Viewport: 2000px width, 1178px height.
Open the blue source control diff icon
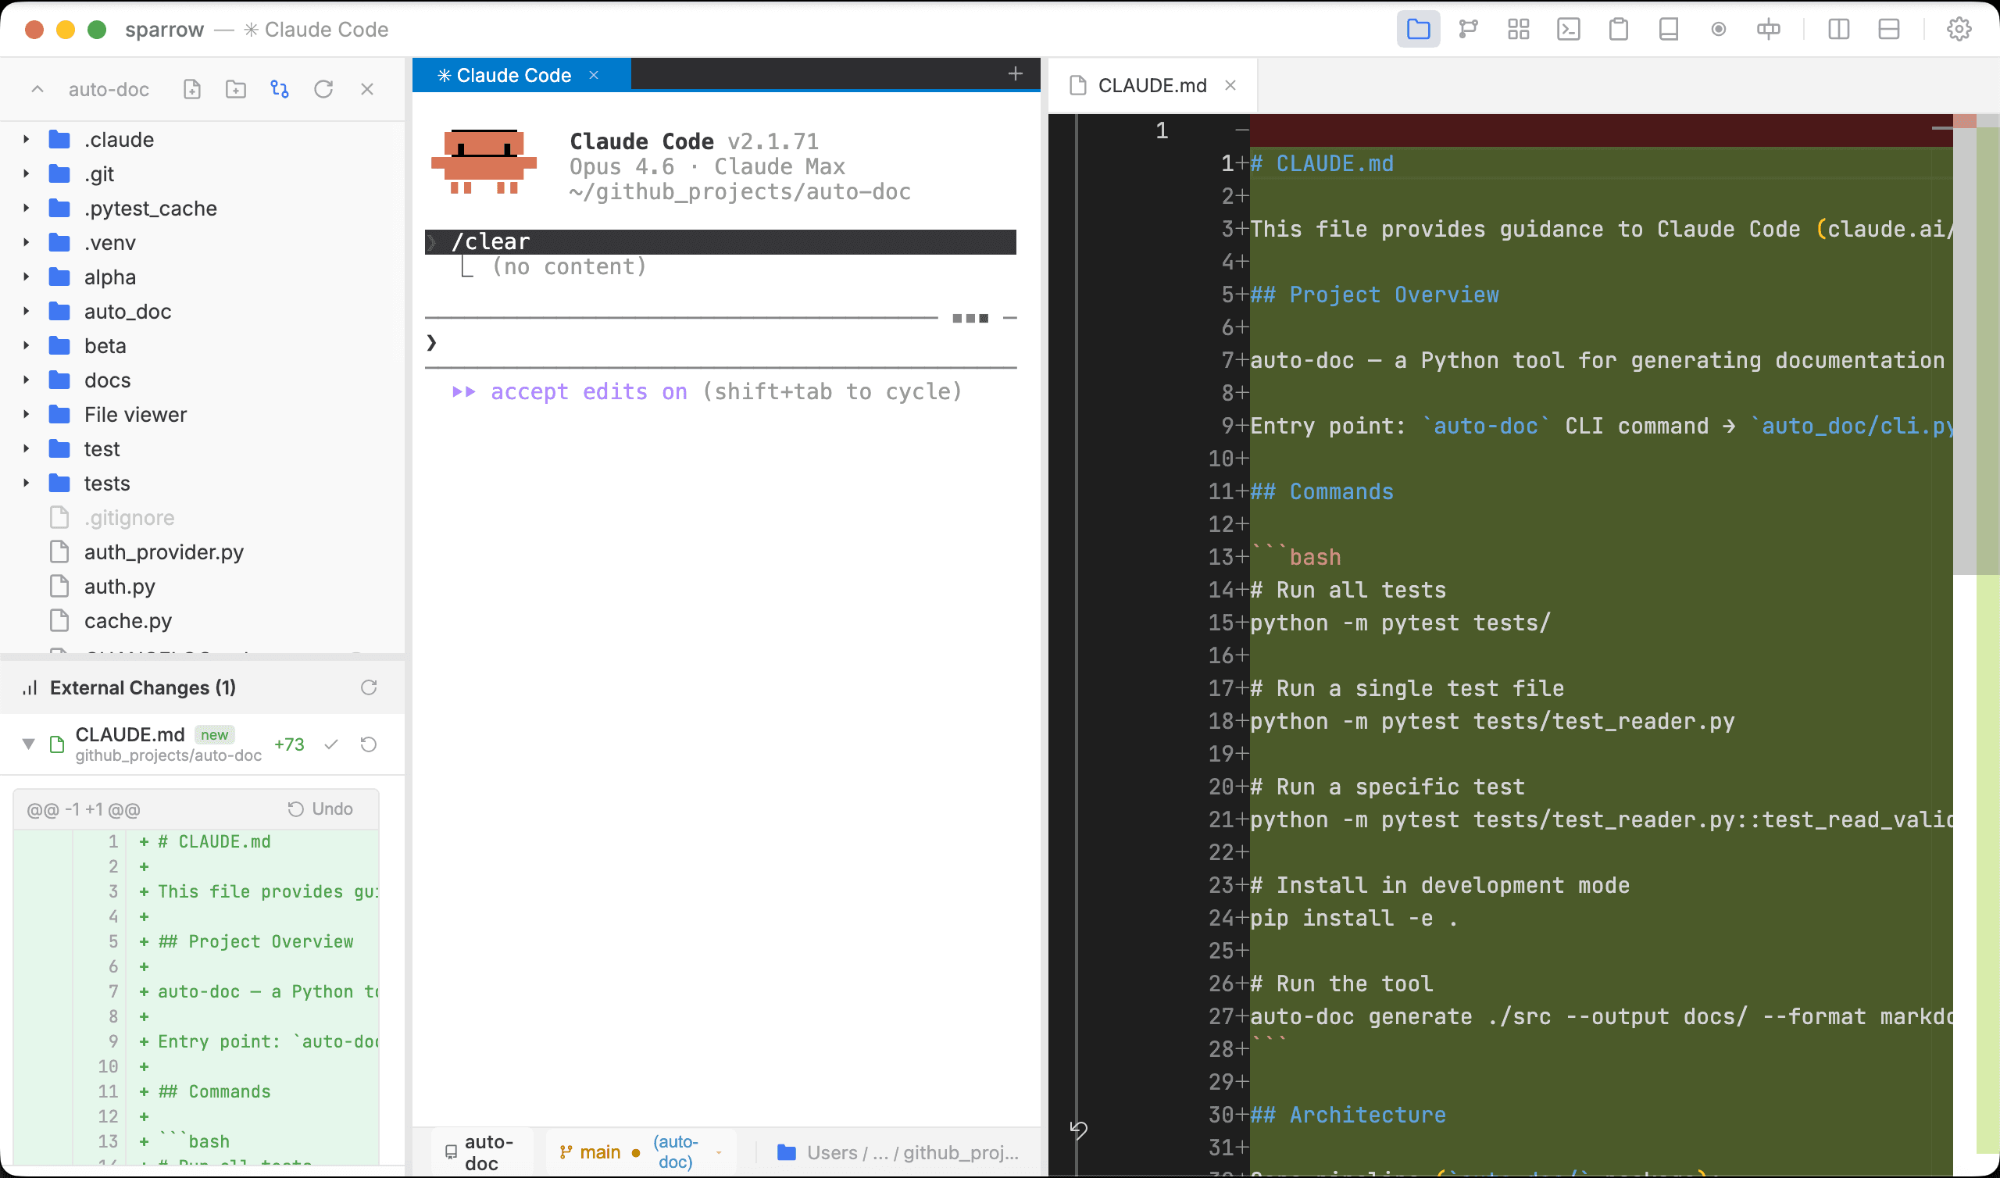pyautogui.click(x=279, y=89)
